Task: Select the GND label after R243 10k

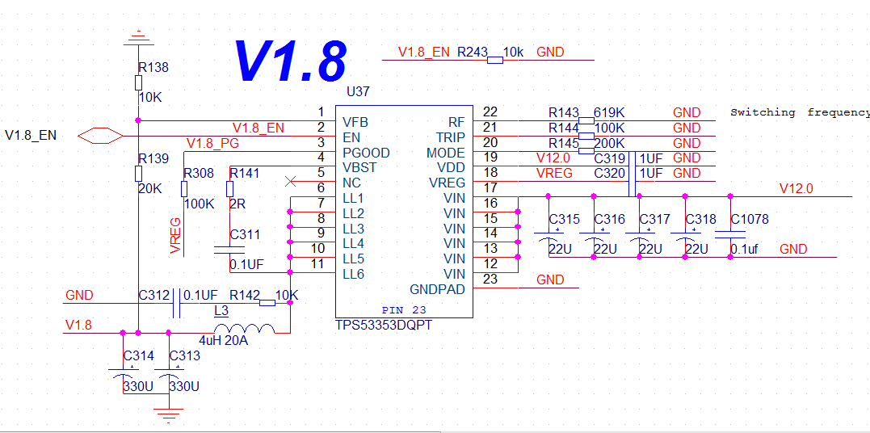Action: tap(550, 53)
